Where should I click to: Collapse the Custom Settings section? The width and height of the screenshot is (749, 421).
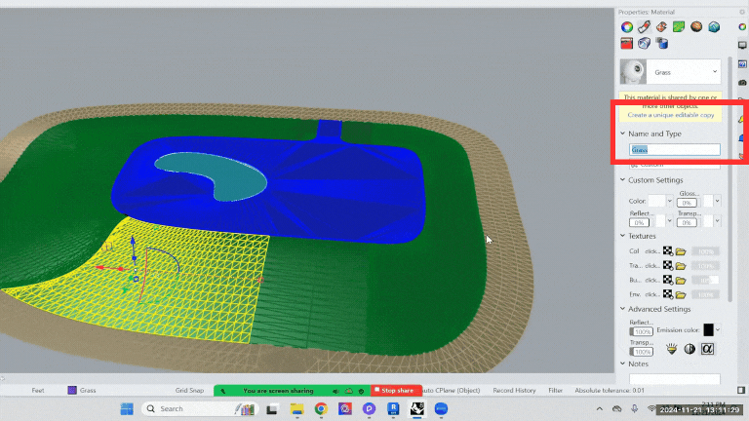[622, 180]
